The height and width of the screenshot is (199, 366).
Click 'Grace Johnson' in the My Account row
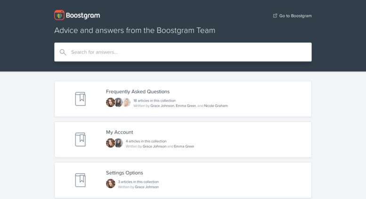click(155, 146)
